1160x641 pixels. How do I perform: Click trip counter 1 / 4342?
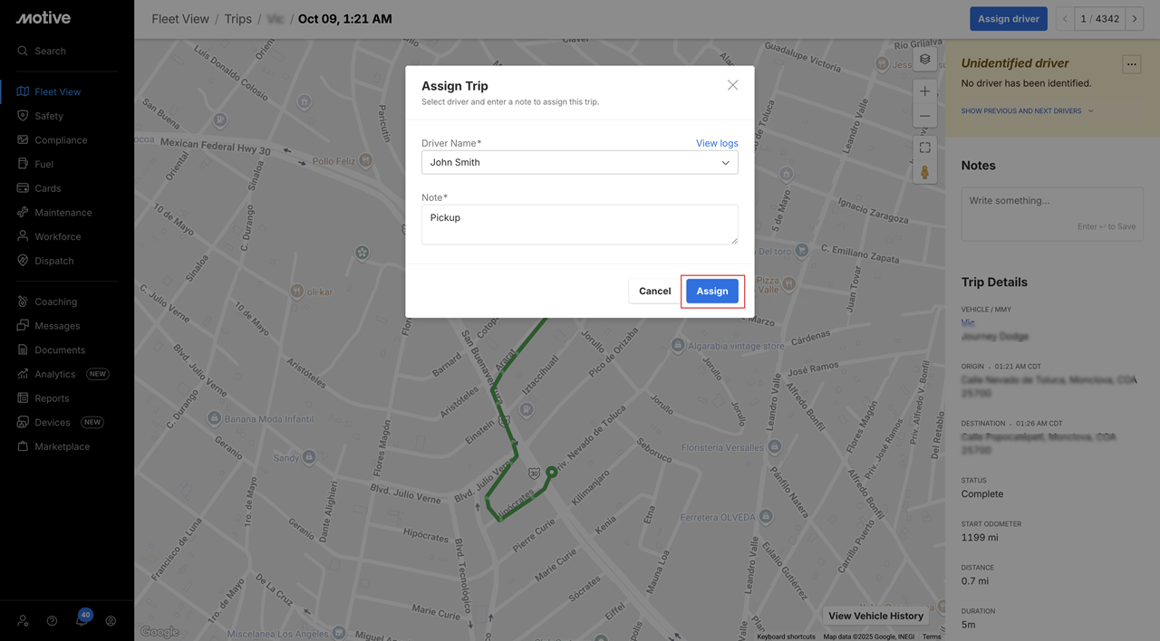pos(1100,19)
